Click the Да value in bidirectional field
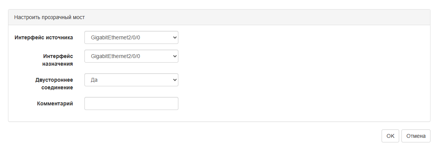 point(94,80)
